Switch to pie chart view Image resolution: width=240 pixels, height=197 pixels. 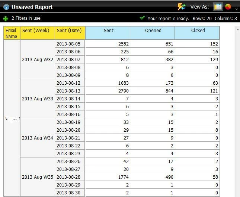[x=228, y=7]
